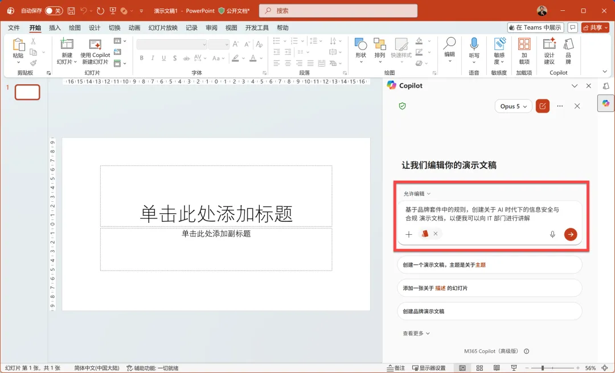This screenshot has width=615, height=373.
Task: Click the 加载项 add-ins icon
Action: click(524, 44)
